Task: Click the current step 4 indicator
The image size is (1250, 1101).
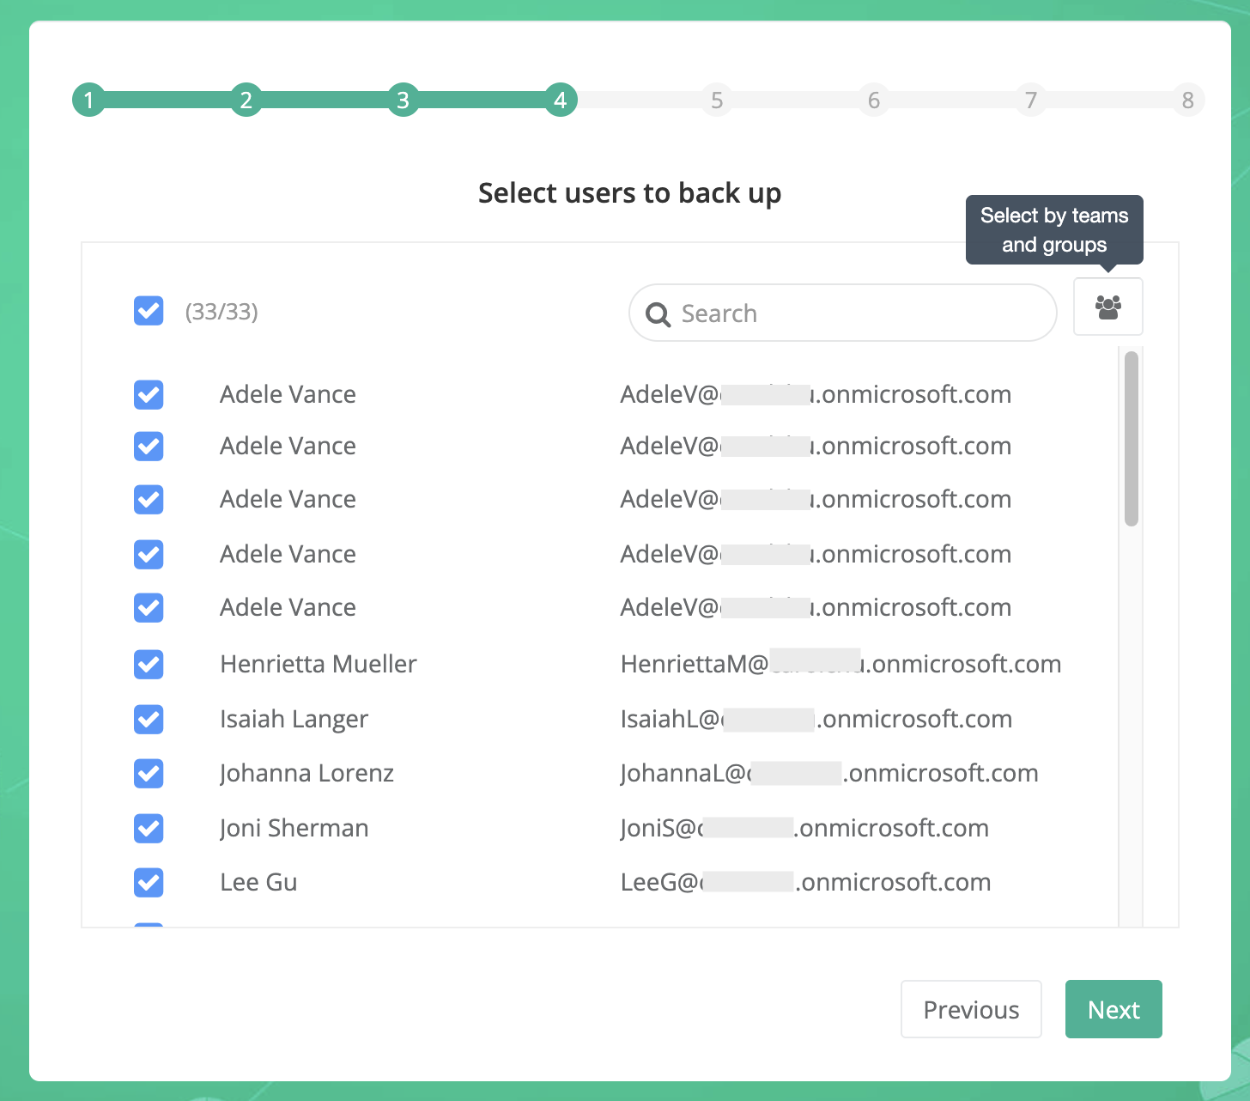Action: pyautogui.click(x=561, y=100)
